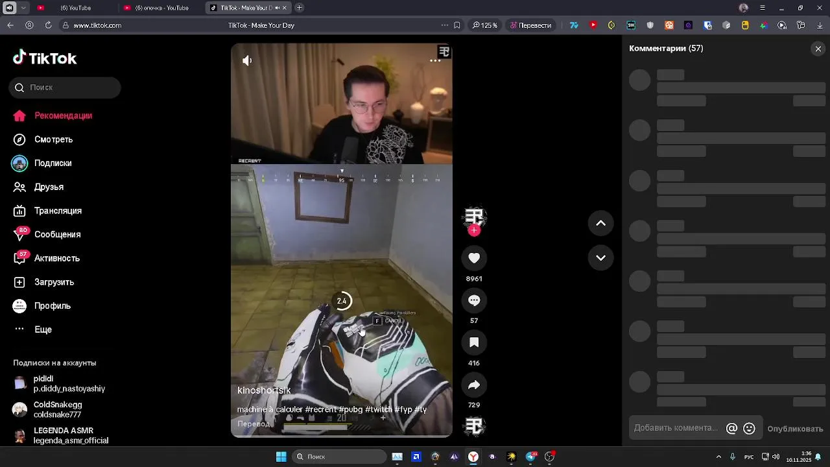
Task: Open Yandex Browser in taskbar
Action: coord(473,457)
